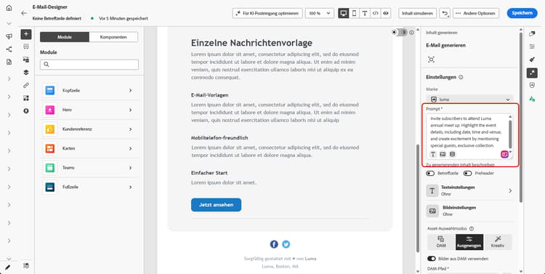Toggle Bilder aus DAM verwenden switch
The height and width of the screenshot is (274, 545).
(x=432, y=259)
